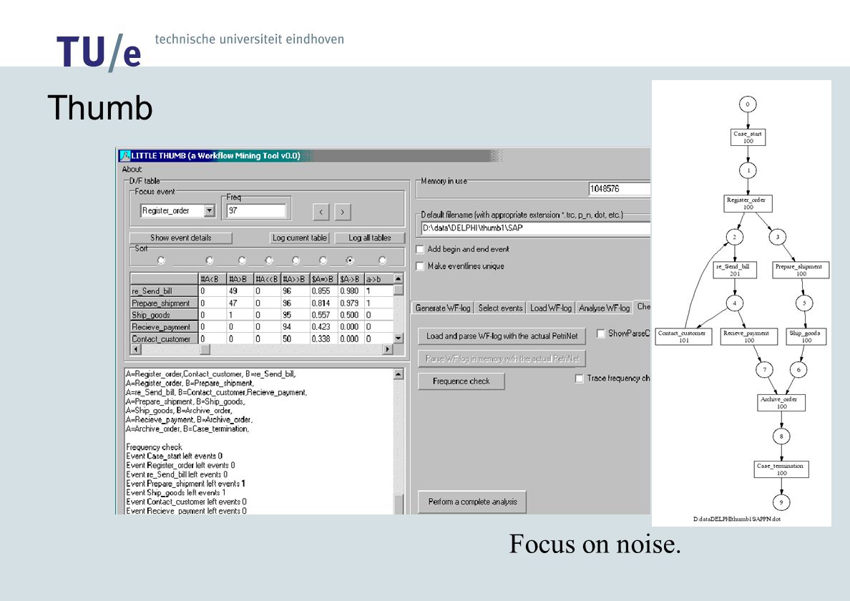Click the 'Frequency check' log line
The width and height of the screenshot is (850, 601).
(x=154, y=447)
